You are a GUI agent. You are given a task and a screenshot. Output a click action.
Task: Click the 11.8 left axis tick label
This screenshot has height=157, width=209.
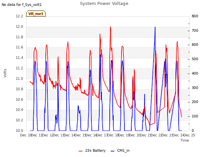click(20, 37)
